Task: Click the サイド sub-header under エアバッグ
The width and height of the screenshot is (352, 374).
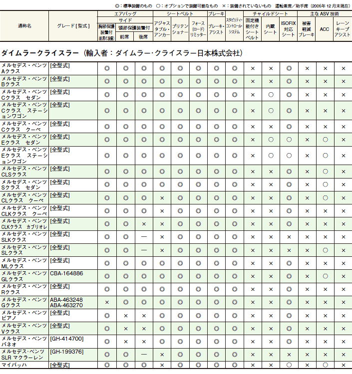Action: coord(125,20)
